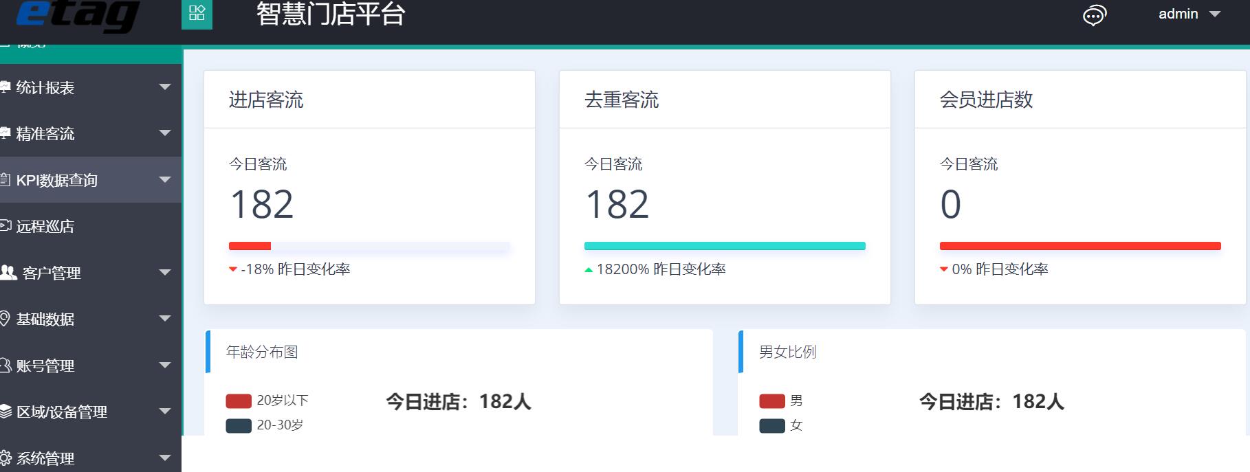Click the -18% 昨日变化率 text

pyautogui.click(x=296, y=269)
